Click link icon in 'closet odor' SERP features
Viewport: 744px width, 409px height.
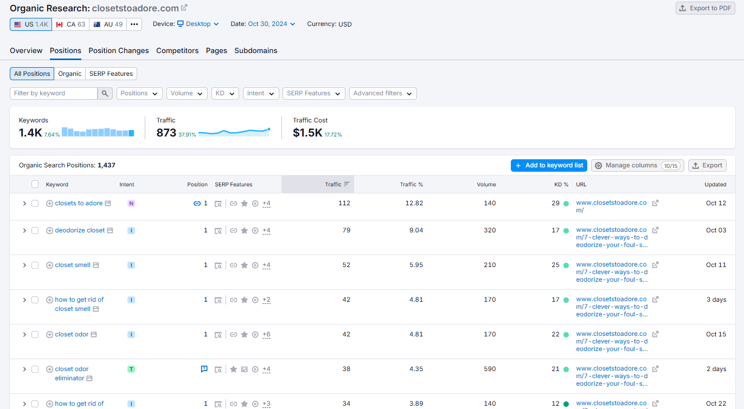tap(233, 334)
